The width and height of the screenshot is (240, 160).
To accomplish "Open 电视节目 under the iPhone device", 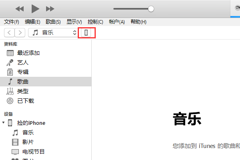I will 46,152.
